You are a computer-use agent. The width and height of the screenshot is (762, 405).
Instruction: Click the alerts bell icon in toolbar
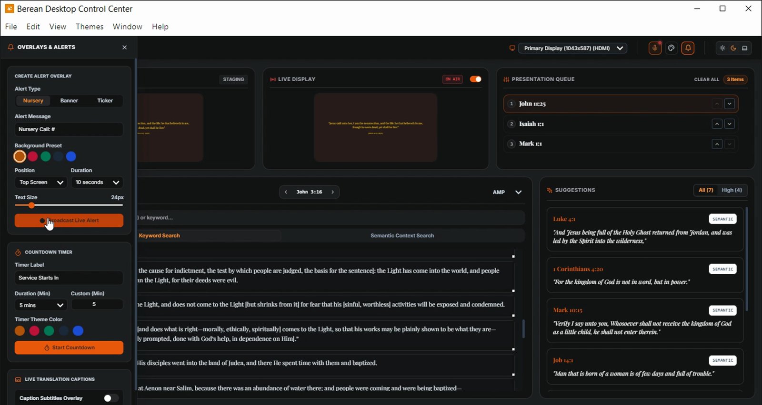688,48
